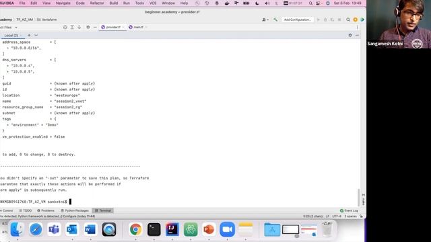Open project panel settings gear
Screen dimensions: 431x242
tap(88, 27)
